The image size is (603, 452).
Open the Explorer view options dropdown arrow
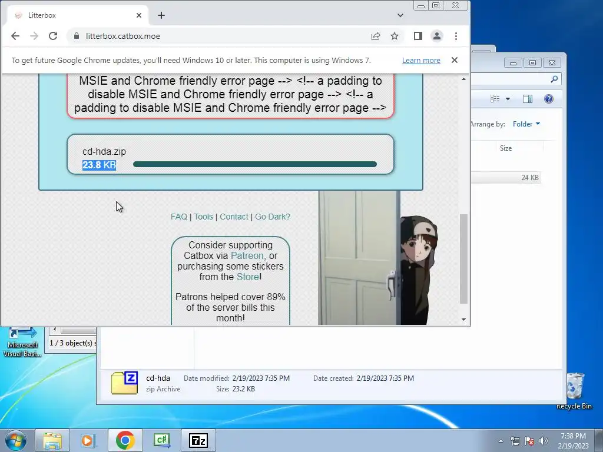(x=508, y=99)
